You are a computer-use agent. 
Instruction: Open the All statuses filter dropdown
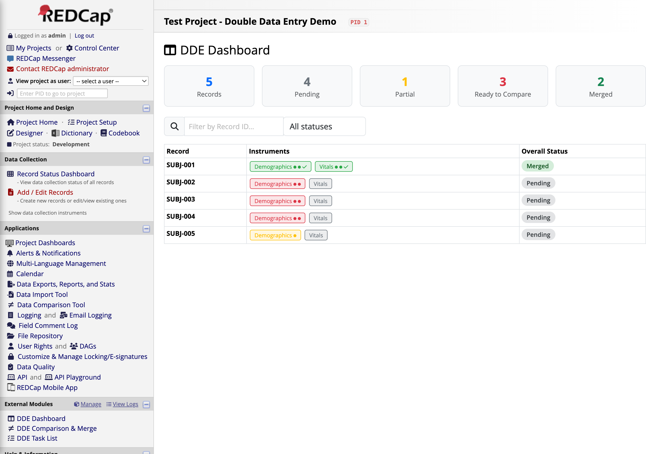325,126
